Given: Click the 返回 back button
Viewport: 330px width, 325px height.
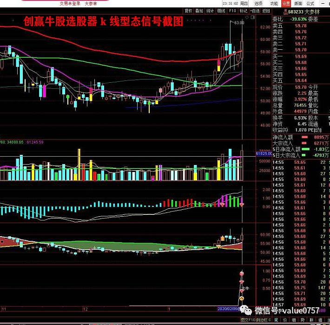Looking at the screenshot, I should 266,11.
